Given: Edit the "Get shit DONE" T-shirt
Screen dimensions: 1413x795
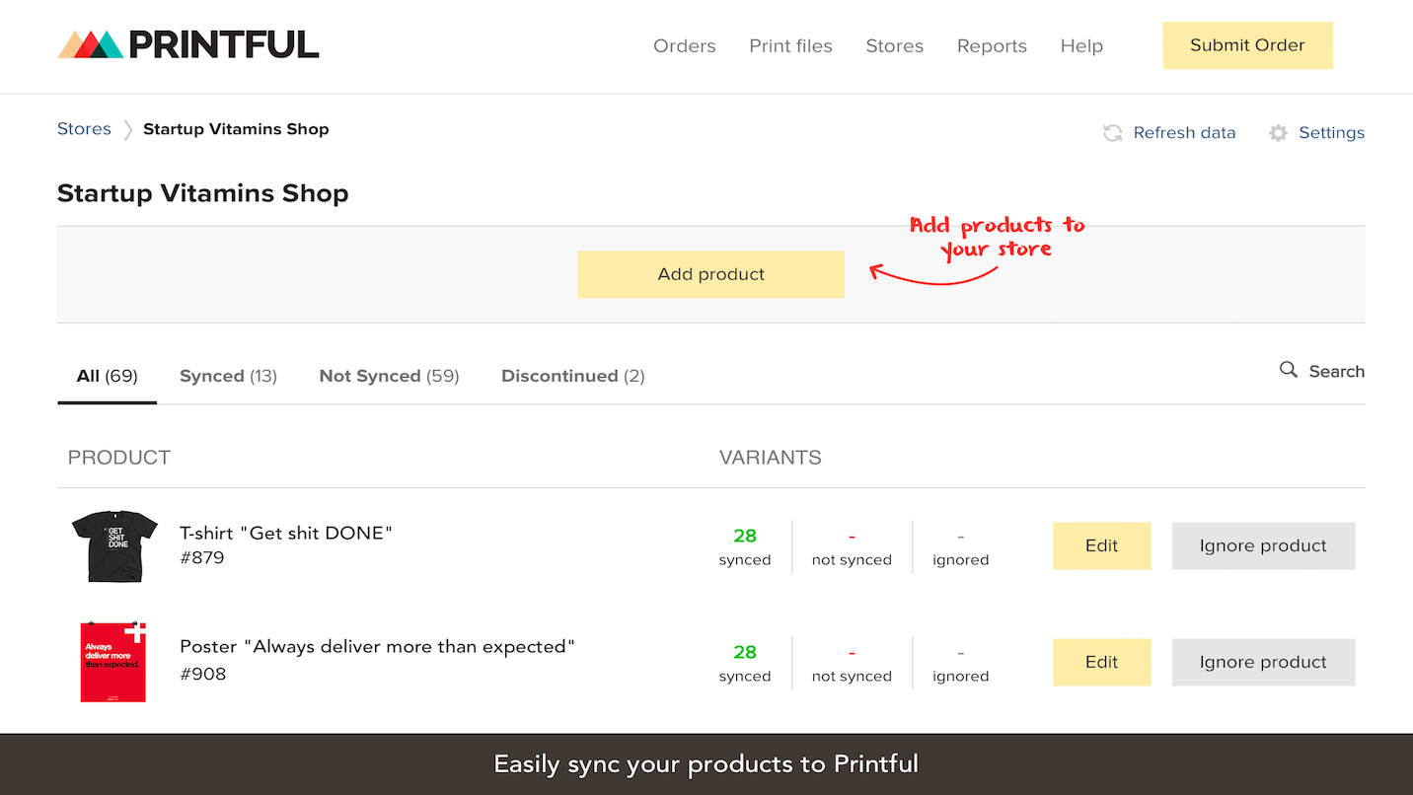Looking at the screenshot, I should 1101,545.
